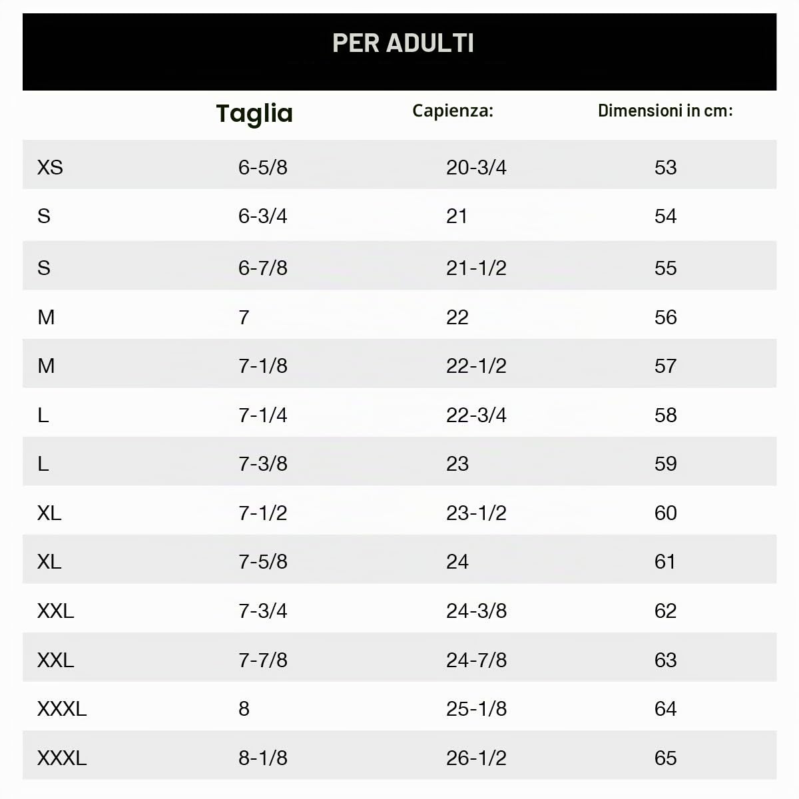Click the 22-1/2 capacity value
Image resolution: width=799 pixels, height=799 pixels.
(x=476, y=366)
